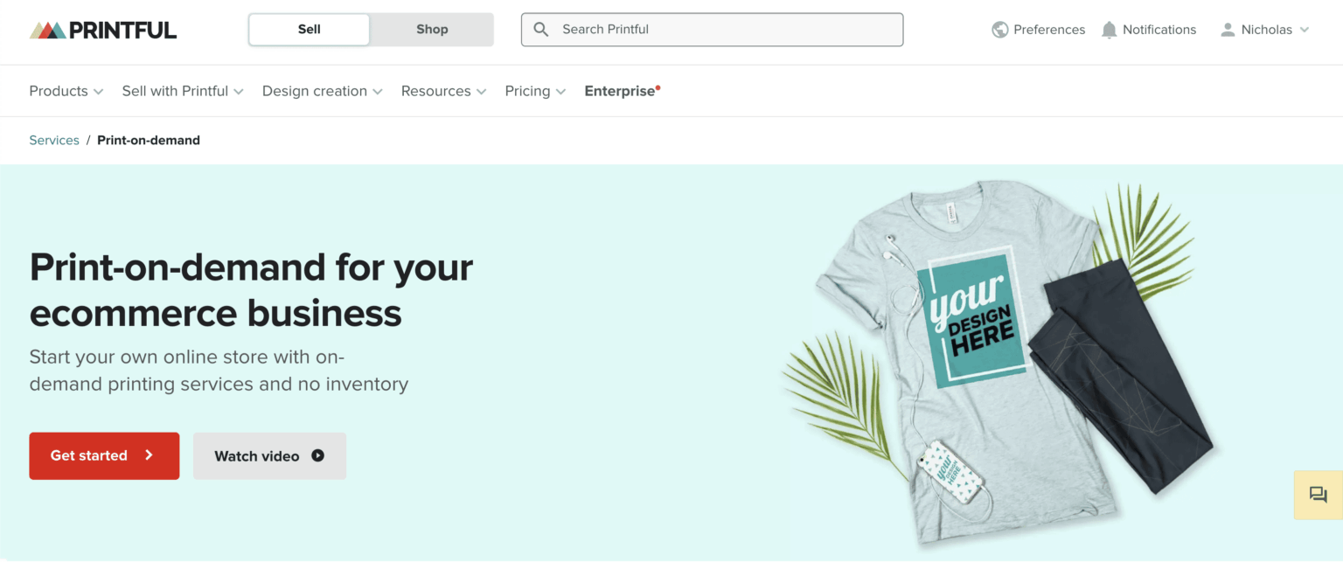Screen dimensions: 1343x562
Task: Click the Printful logo
Action: (x=101, y=28)
